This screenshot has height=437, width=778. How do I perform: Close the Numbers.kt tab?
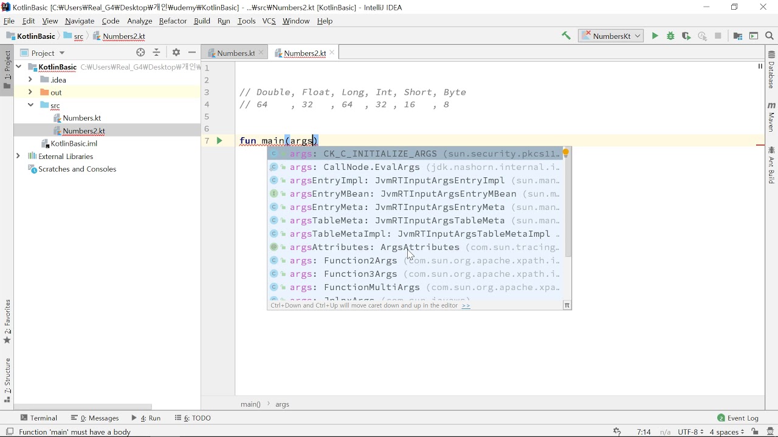point(261,53)
